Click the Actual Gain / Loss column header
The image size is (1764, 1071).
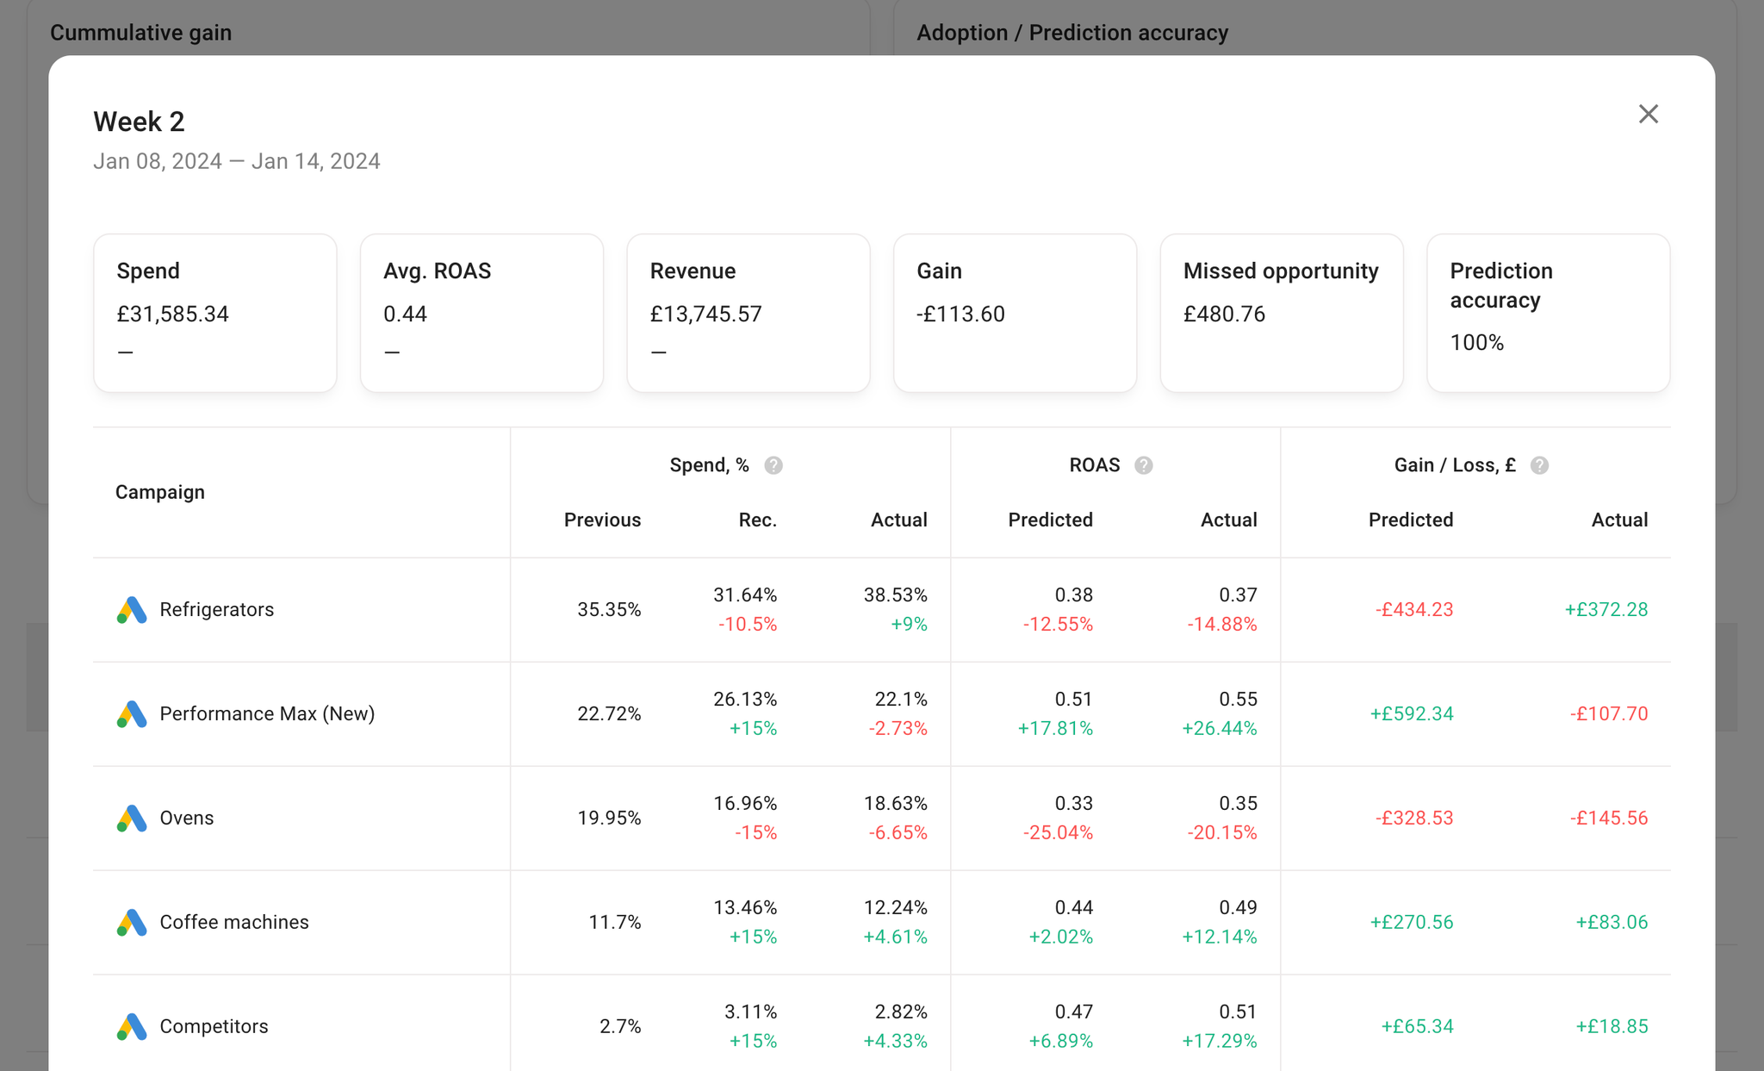[1619, 520]
